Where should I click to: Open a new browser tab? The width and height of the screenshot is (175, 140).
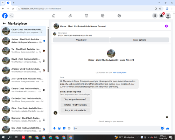pyautogui.click(x=14, y=3)
